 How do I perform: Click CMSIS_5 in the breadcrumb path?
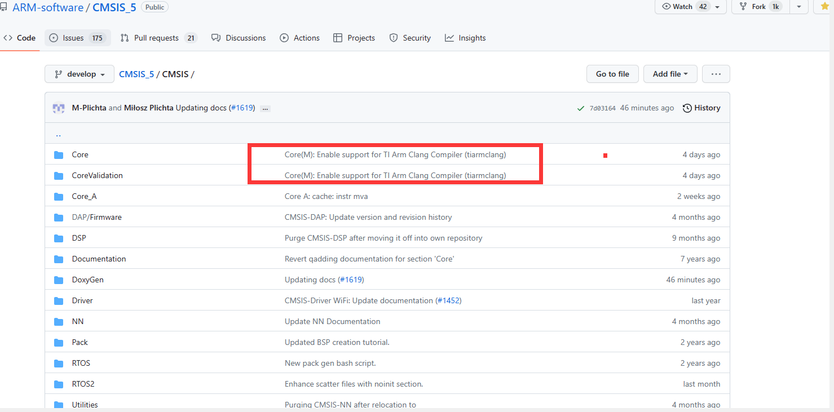pyautogui.click(x=136, y=74)
